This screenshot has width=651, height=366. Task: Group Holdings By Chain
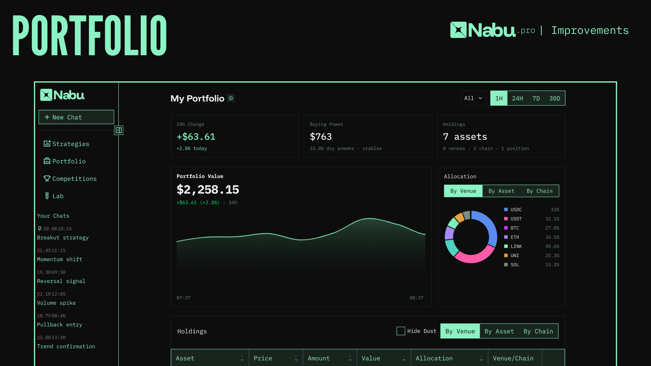coord(538,331)
